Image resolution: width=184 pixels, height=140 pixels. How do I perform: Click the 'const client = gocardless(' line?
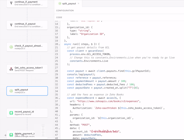85,51
